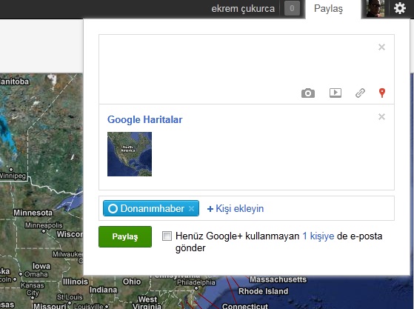Screen dimensions: 414x309
Task: Click Philadelphia label on the map
Action: click(196, 282)
